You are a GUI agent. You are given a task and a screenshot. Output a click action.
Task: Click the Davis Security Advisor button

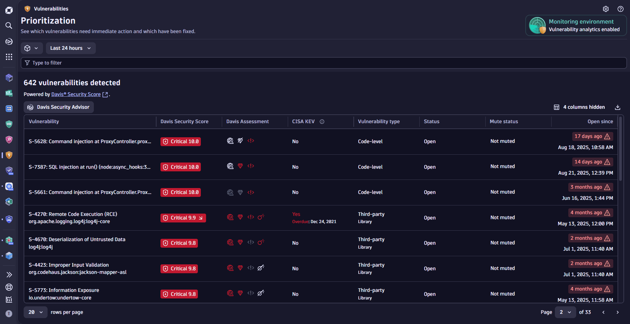pyautogui.click(x=59, y=107)
